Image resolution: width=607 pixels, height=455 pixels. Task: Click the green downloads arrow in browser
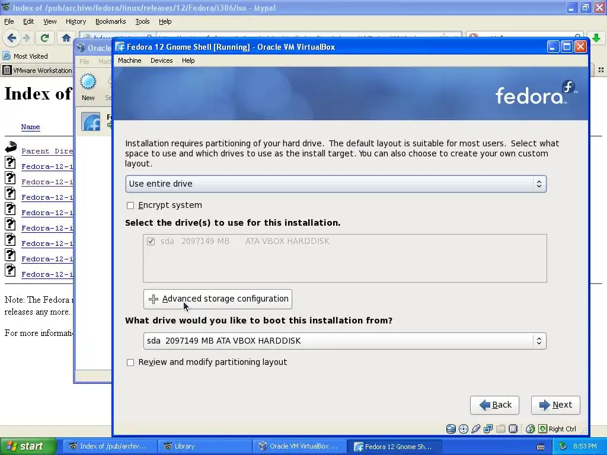click(x=596, y=38)
